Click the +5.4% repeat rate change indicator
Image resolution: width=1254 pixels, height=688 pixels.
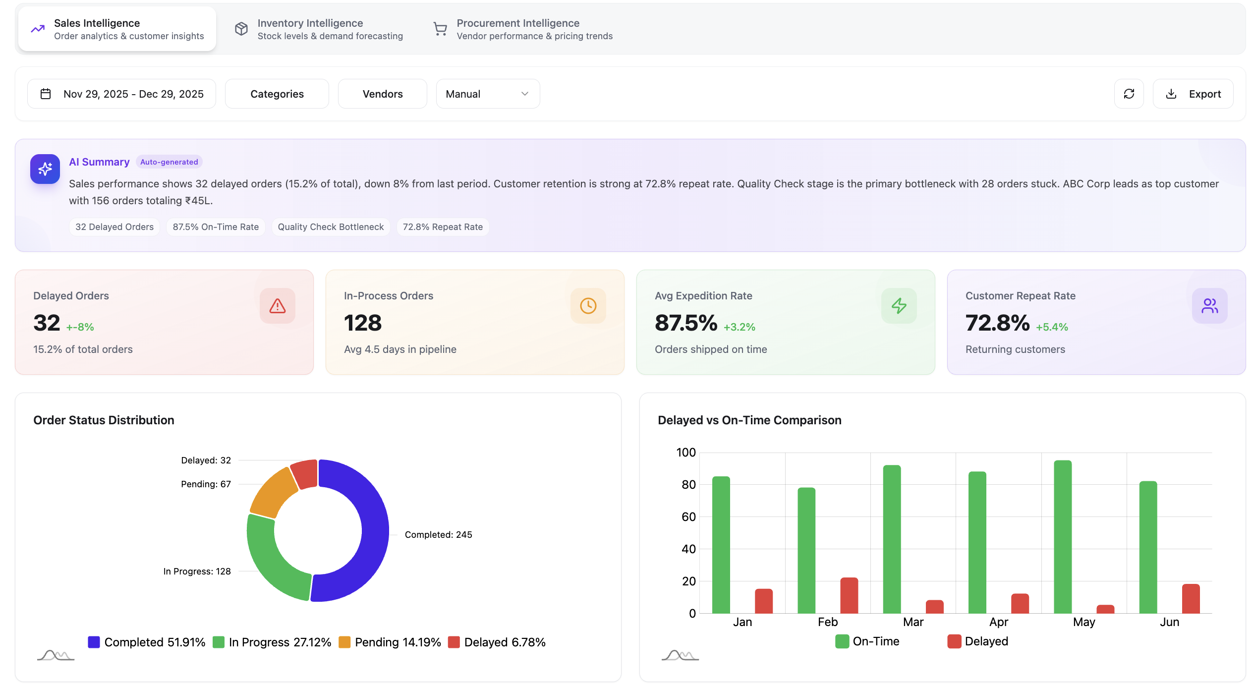(1052, 327)
